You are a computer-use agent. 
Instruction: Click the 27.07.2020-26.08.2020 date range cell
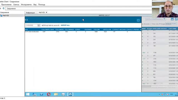coord(32,32)
